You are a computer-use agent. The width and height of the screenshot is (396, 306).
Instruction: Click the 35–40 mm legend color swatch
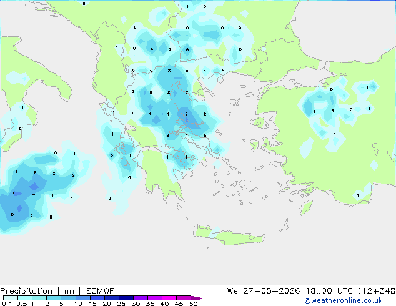pos(154,298)
